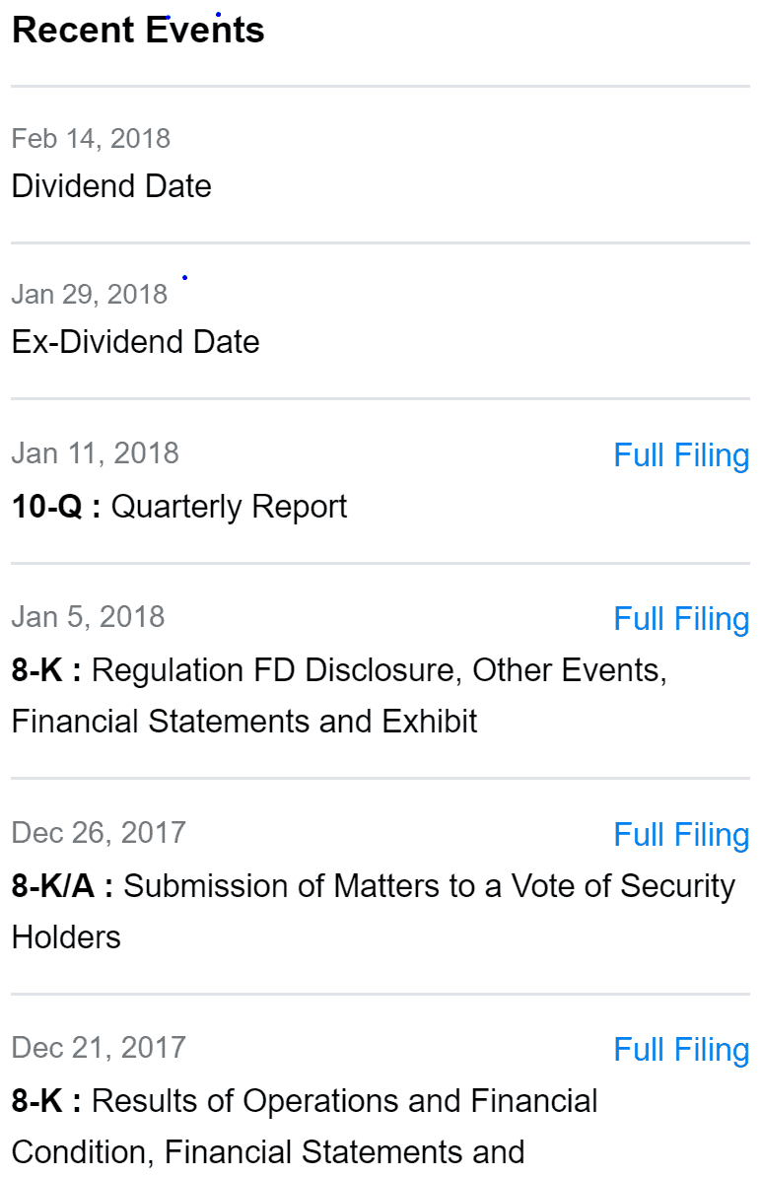Select the Dec 26, 2017 date
The image size is (762, 1177).
pos(98,833)
